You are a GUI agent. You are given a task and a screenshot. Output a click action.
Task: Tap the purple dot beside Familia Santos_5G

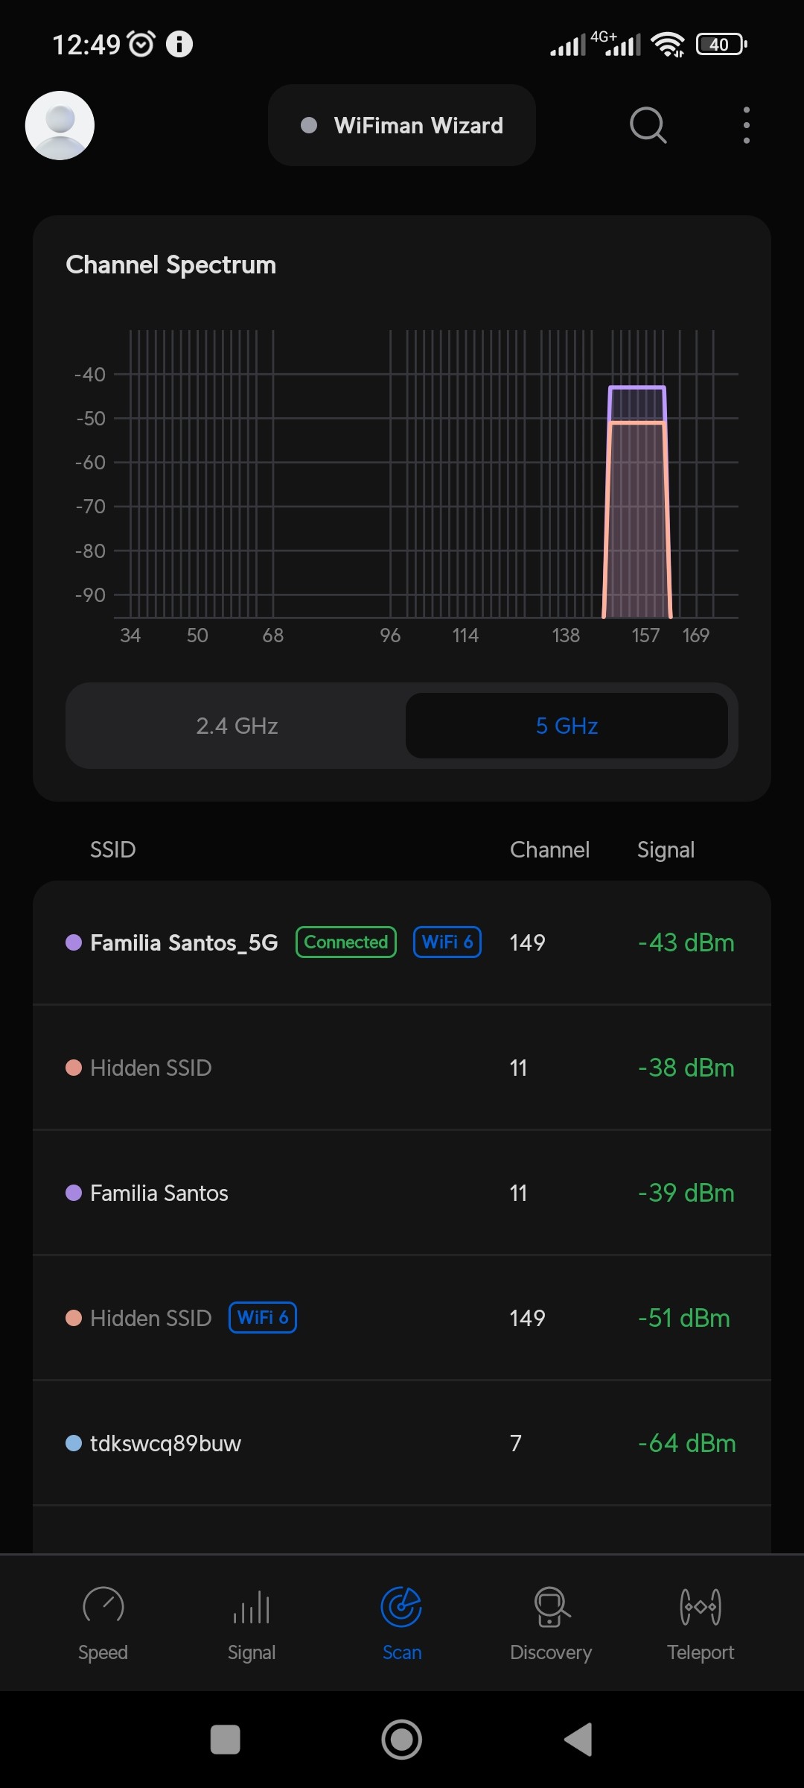point(74,942)
